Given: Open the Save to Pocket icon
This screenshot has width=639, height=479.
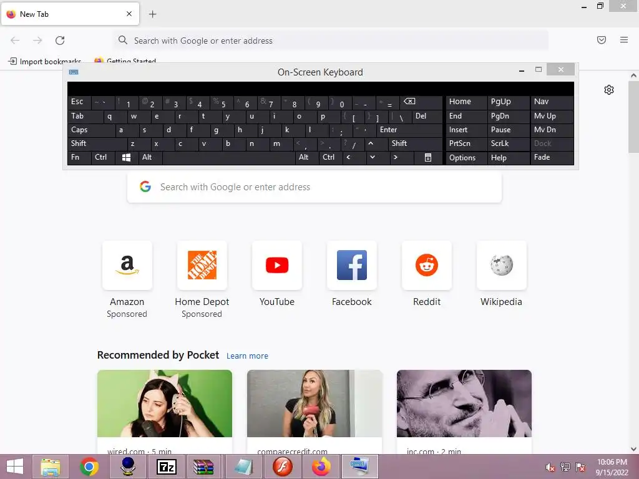Looking at the screenshot, I should [x=602, y=40].
